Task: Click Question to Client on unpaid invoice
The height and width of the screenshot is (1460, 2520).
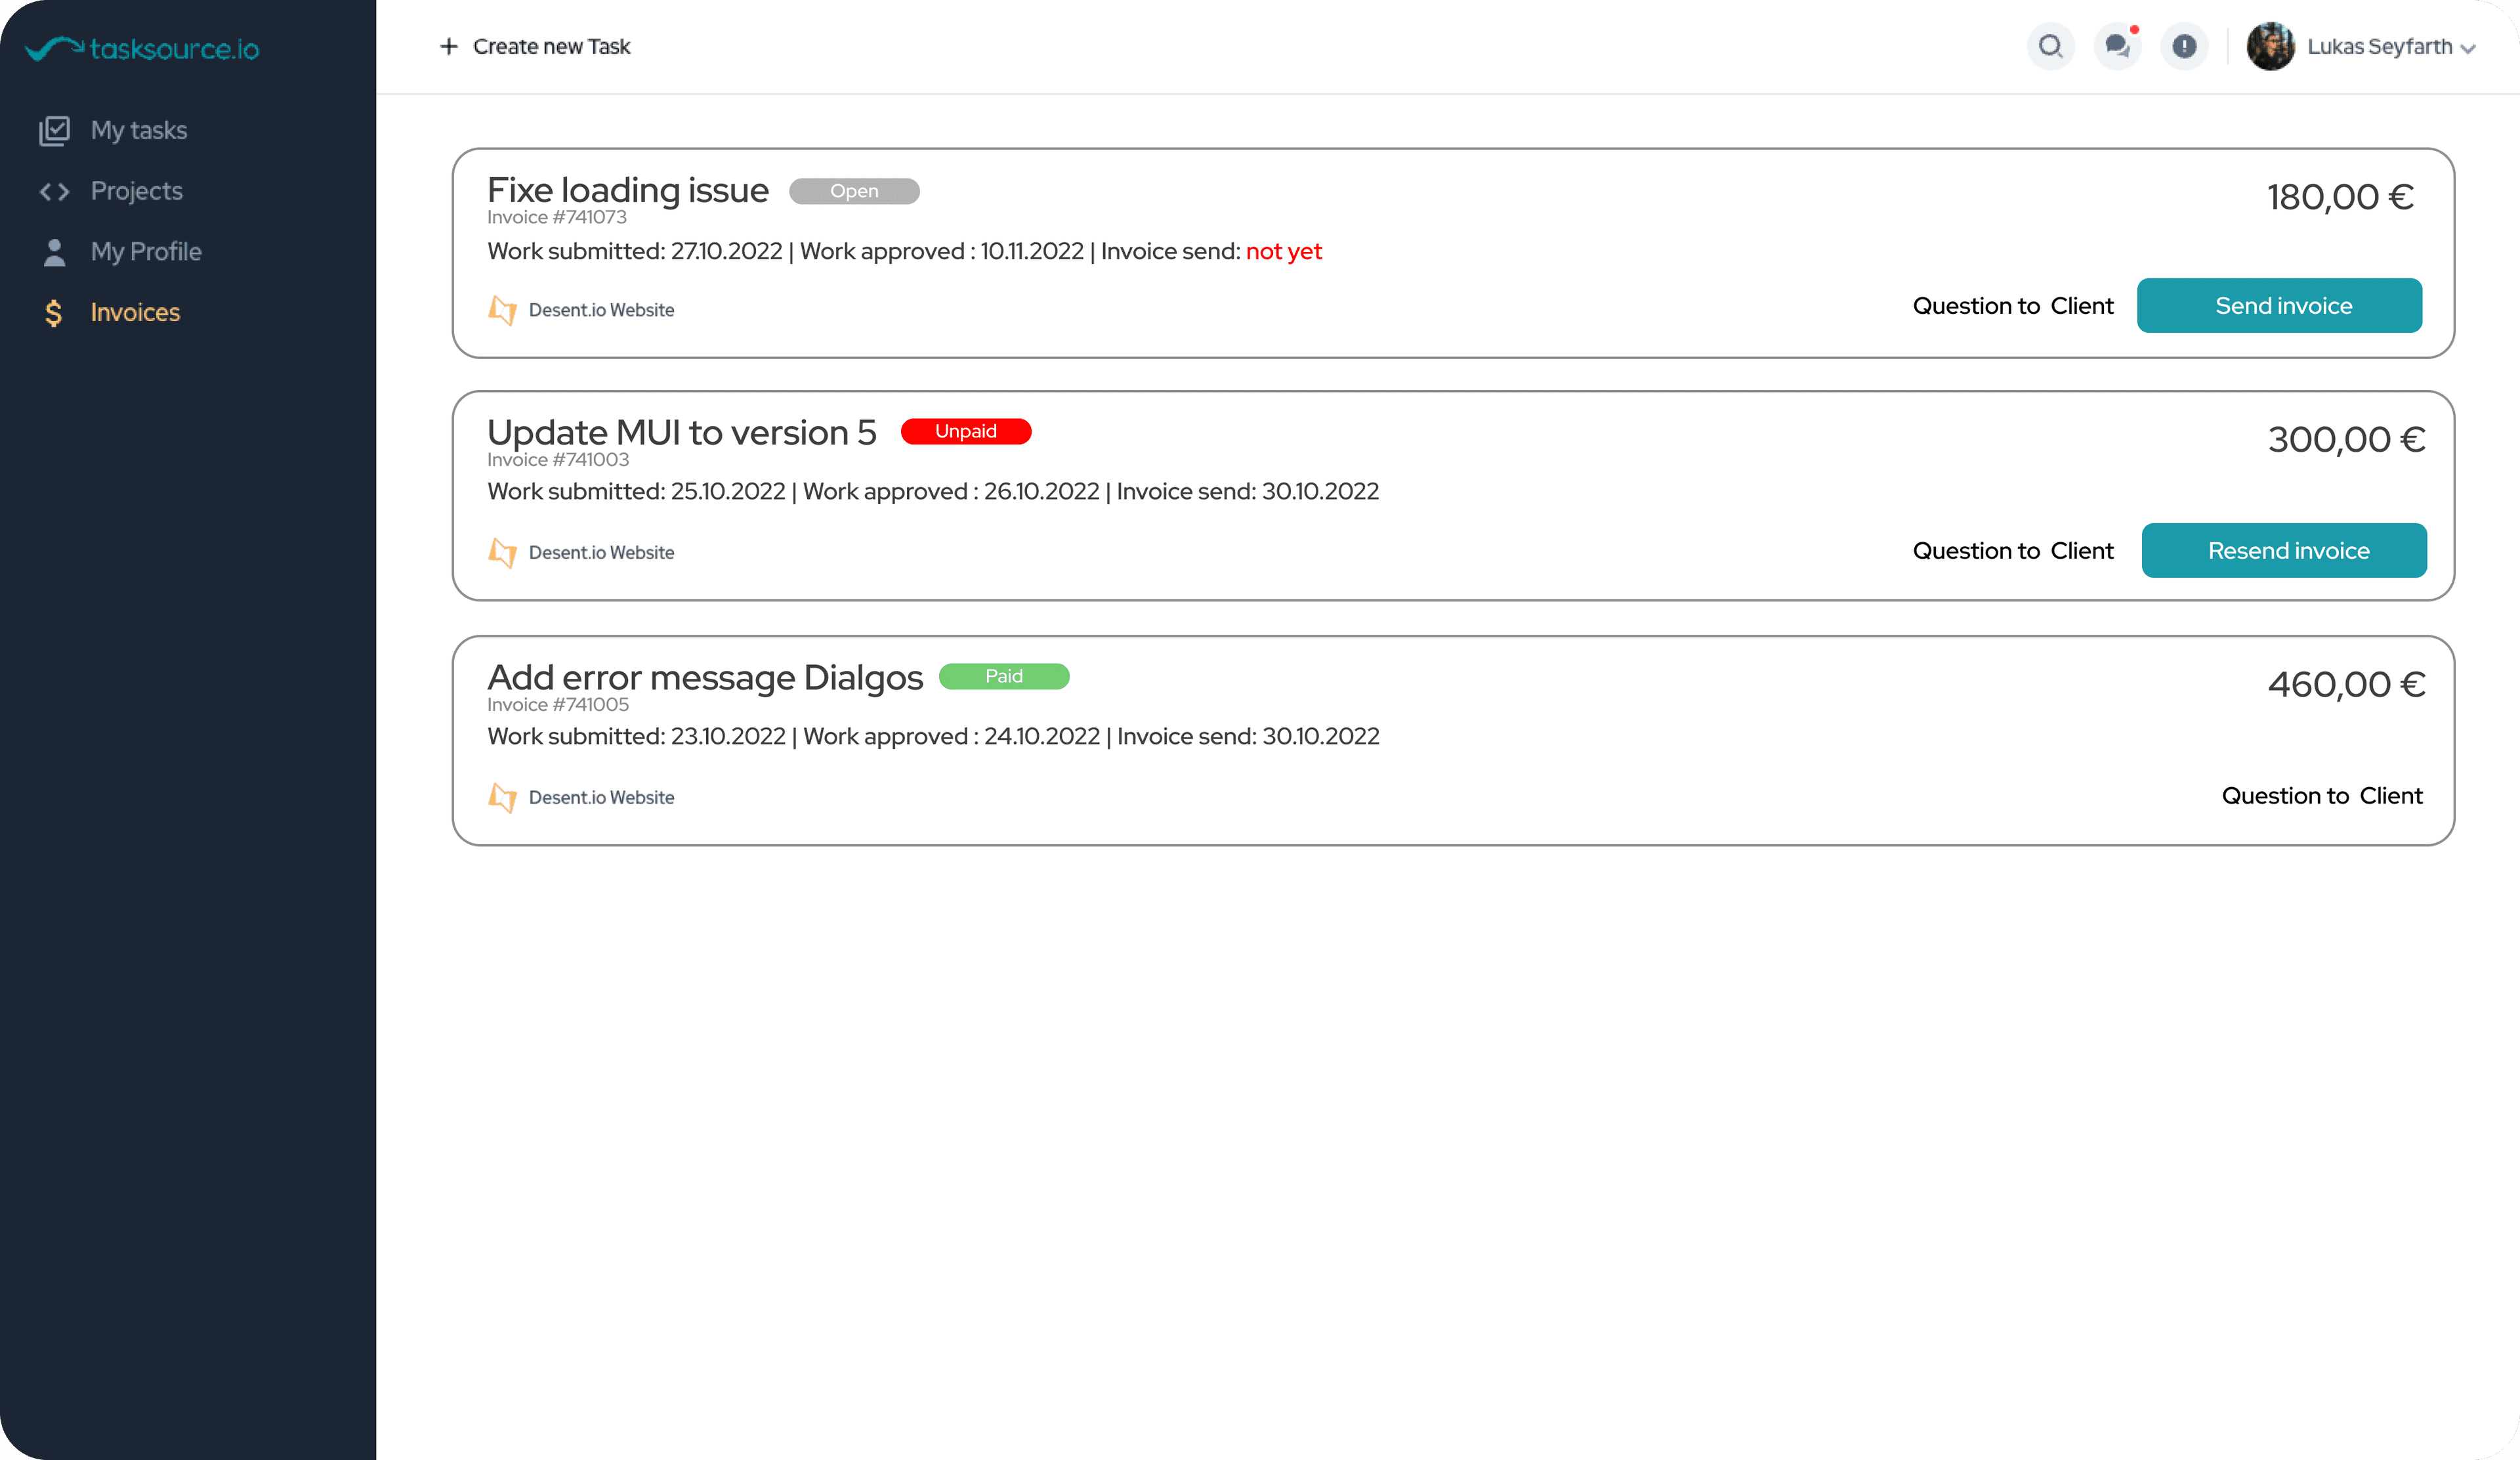Action: 2012,551
